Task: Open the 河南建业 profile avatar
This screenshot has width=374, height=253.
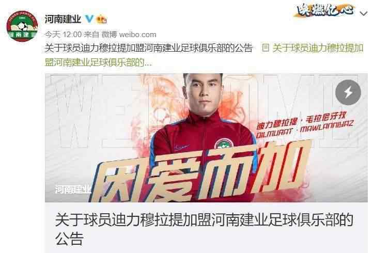Action: (22, 26)
